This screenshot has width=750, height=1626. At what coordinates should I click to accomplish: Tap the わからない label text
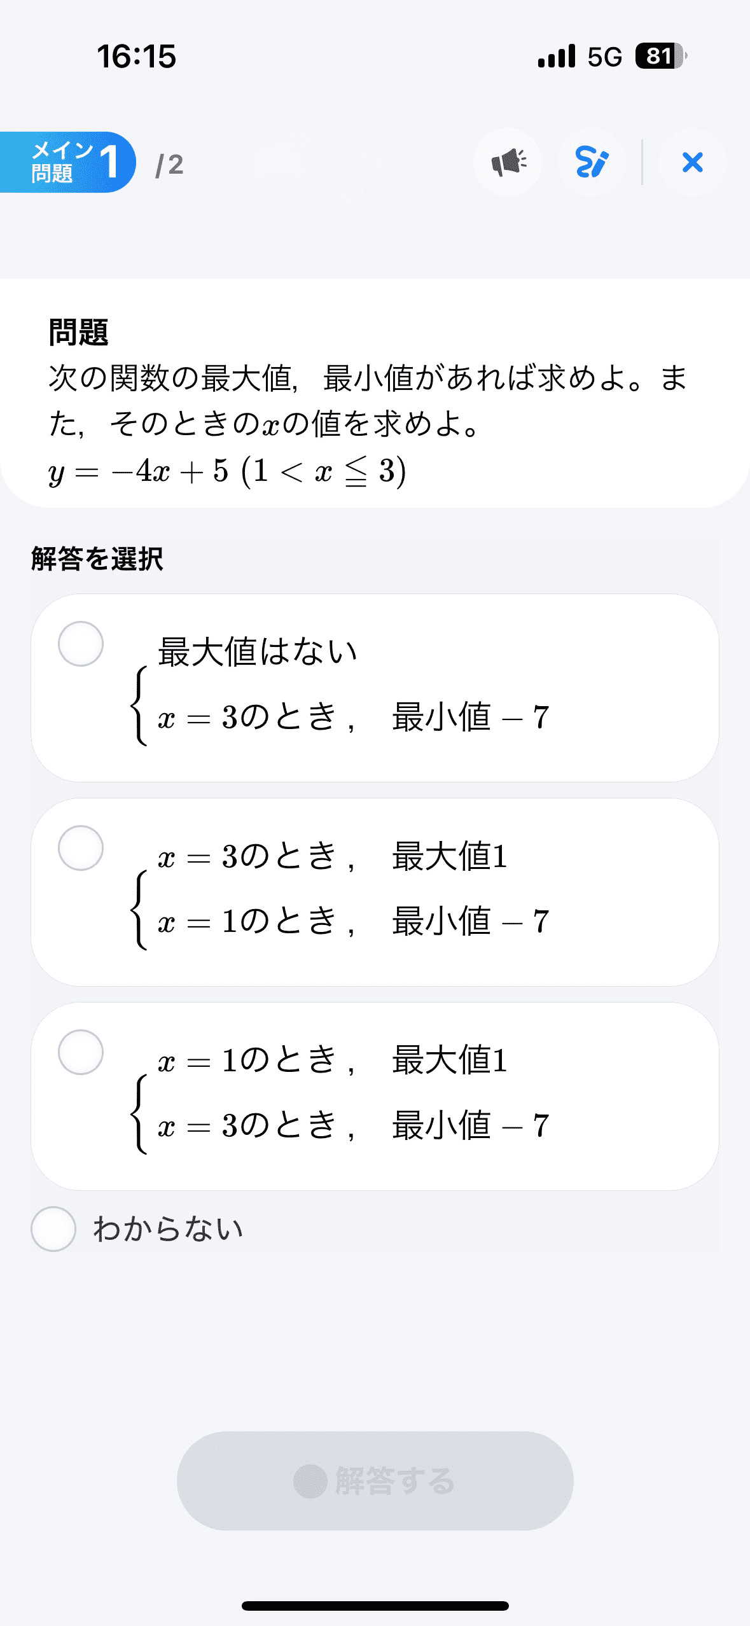click(169, 1229)
